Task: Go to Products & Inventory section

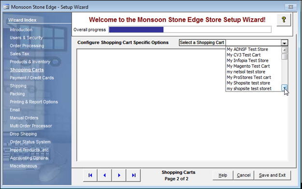Action: 30,62
